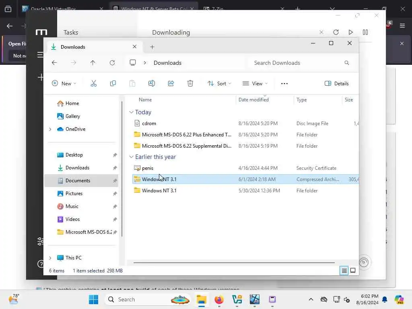Select Documents in navigation pane
The height and width of the screenshot is (309, 412).
[81, 181]
